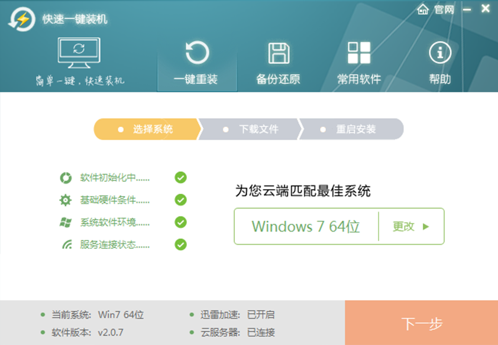This screenshot has width=498, height=345.
Task: Click the home 官网 icon
Action: coord(423,9)
